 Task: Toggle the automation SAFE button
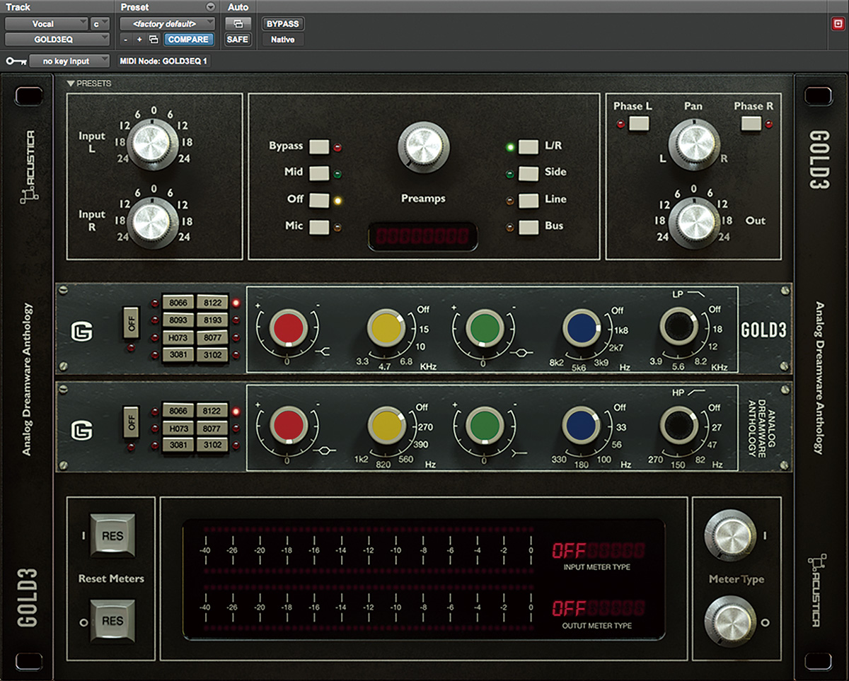pos(238,40)
